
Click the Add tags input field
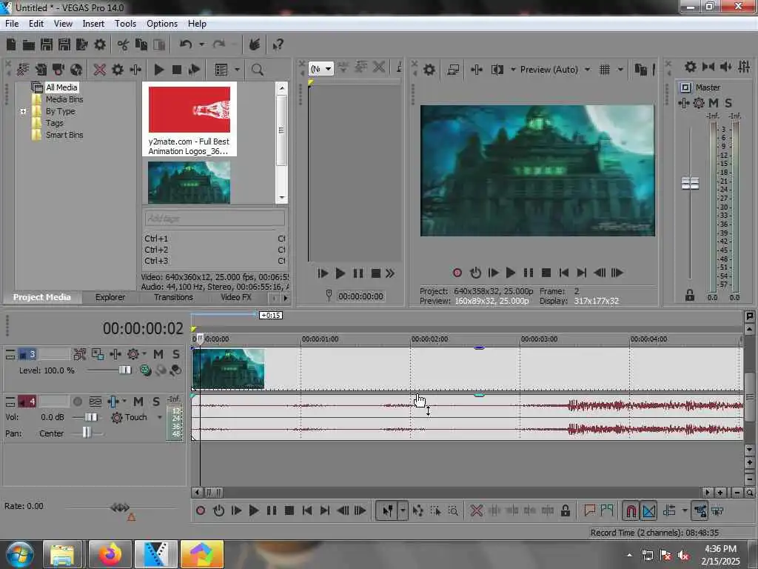pos(214,219)
